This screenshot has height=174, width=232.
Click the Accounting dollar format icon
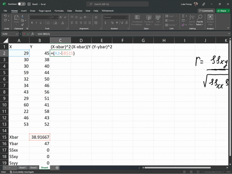pos(105,23)
